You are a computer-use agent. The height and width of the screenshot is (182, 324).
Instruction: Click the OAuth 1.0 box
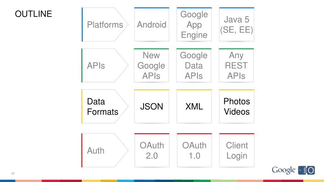tap(194, 150)
